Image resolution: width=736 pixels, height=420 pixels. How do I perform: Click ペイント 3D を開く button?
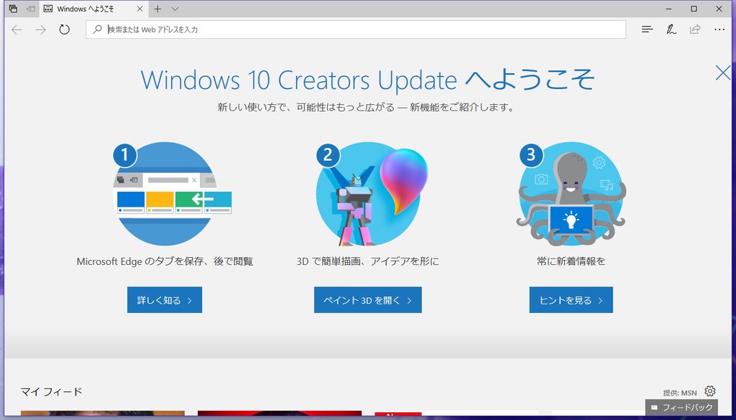(368, 300)
